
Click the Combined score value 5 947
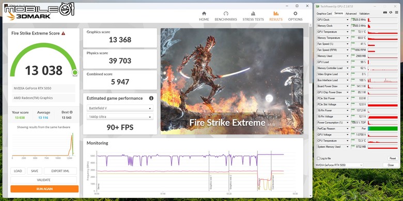120,82
